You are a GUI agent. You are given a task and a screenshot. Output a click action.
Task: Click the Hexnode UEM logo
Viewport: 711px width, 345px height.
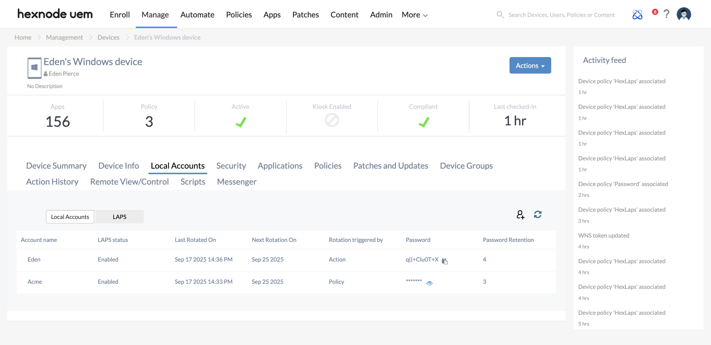(55, 14)
